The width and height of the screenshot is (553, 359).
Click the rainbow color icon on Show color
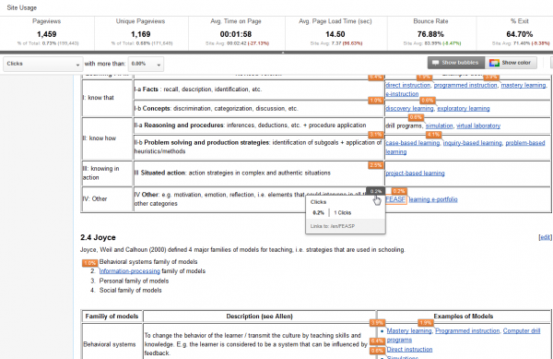[494, 63]
